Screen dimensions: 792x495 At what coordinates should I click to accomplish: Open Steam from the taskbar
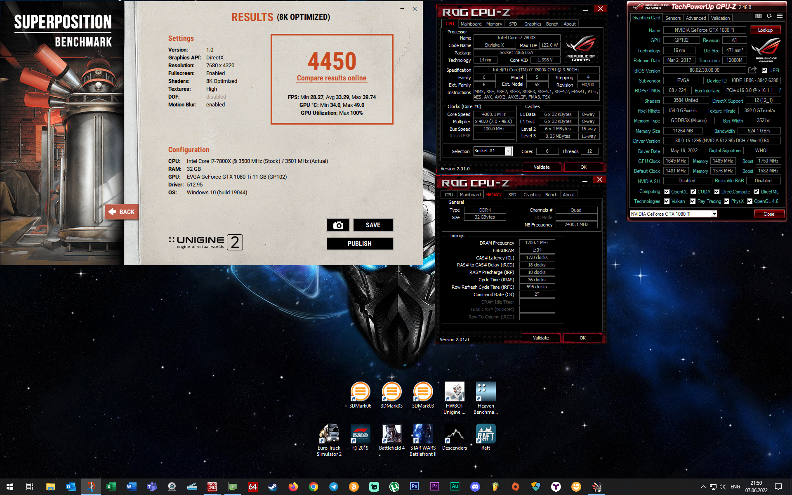click(x=273, y=487)
